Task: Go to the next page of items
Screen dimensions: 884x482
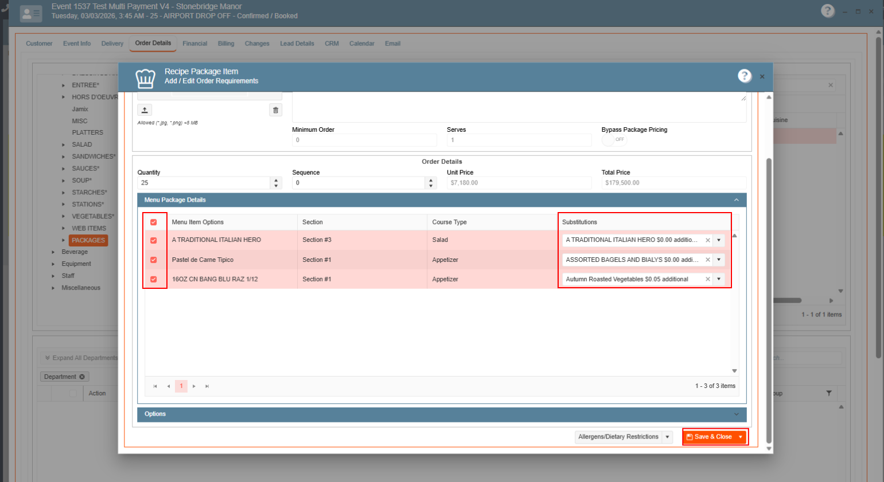Action: pos(194,386)
